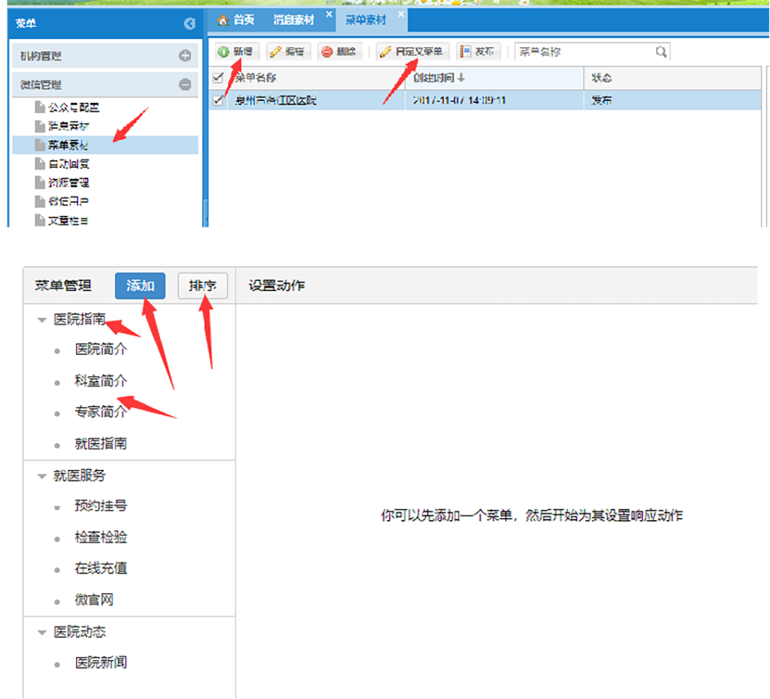
Task: Toggle the select-all header checkbox
Action: [x=218, y=78]
